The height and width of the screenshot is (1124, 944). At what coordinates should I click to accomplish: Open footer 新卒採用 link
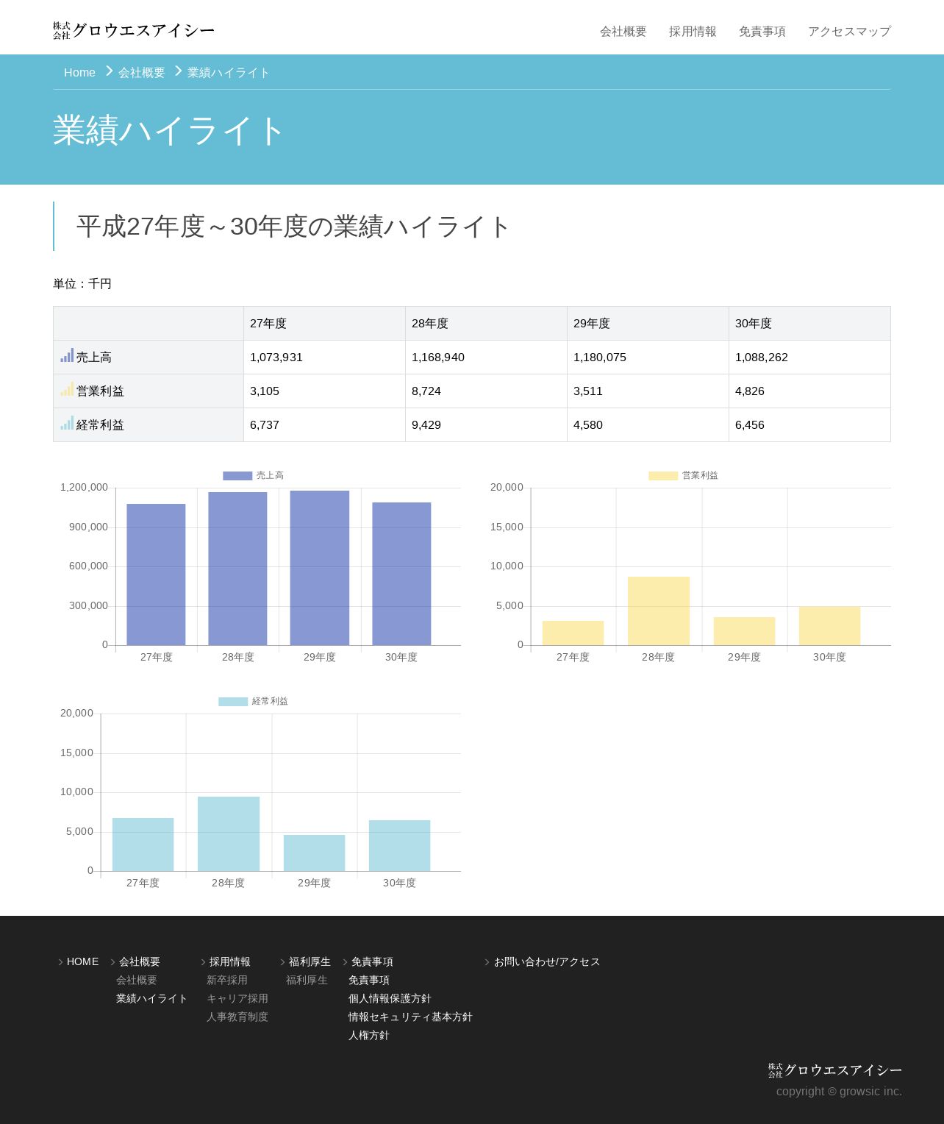pyautogui.click(x=227, y=980)
